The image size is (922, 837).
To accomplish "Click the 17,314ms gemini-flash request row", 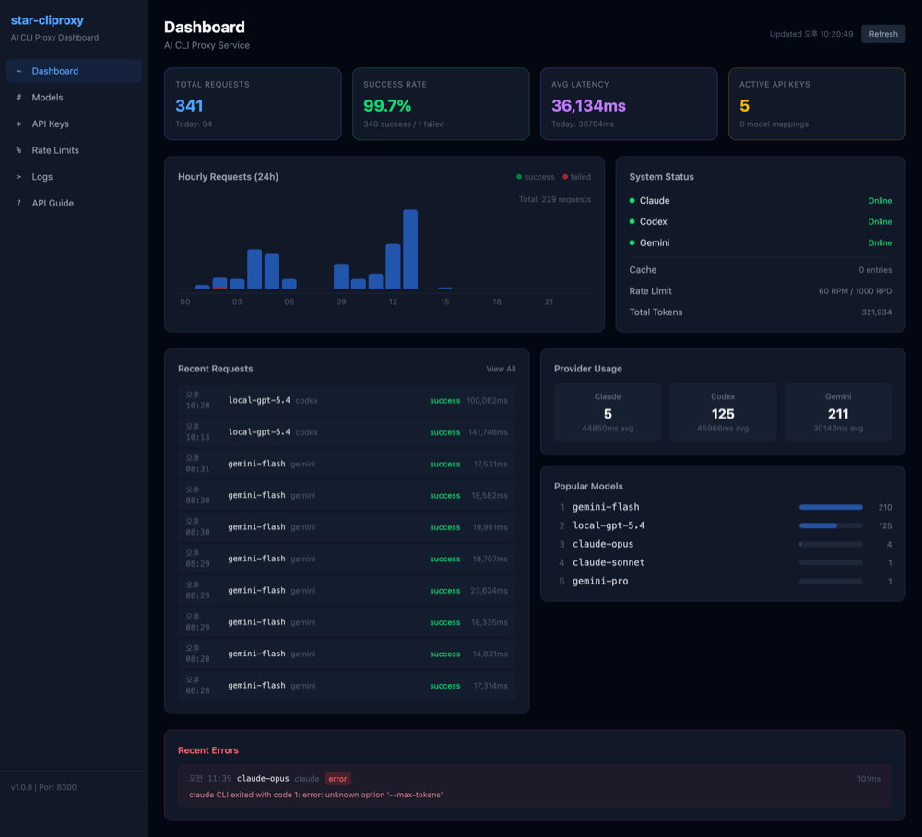I will pyautogui.click(x=347, y=685).
